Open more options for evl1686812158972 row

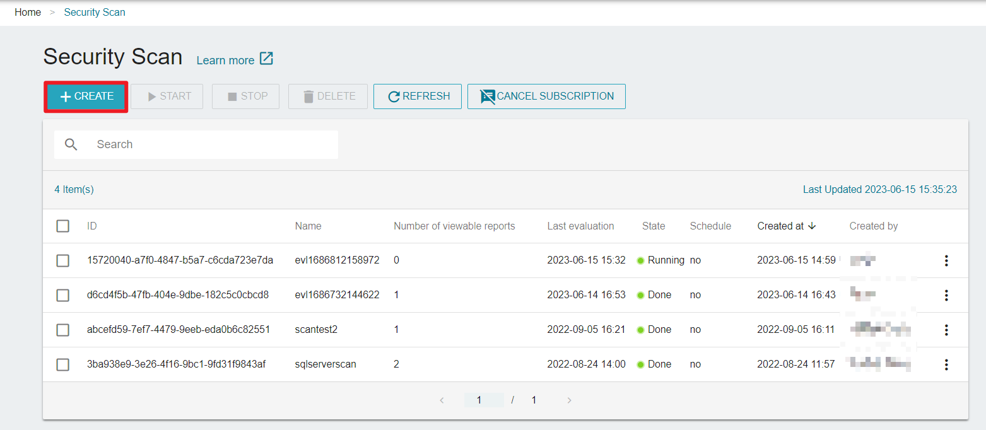pos(946,260)
